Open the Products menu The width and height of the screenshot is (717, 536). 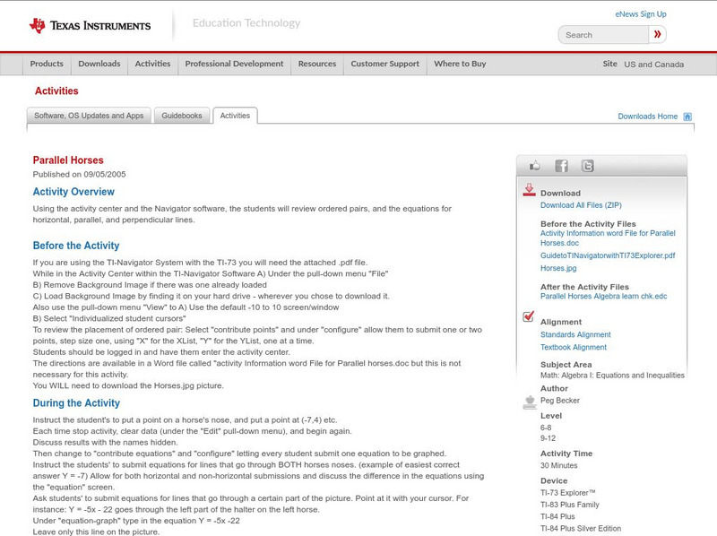[46, 64]
